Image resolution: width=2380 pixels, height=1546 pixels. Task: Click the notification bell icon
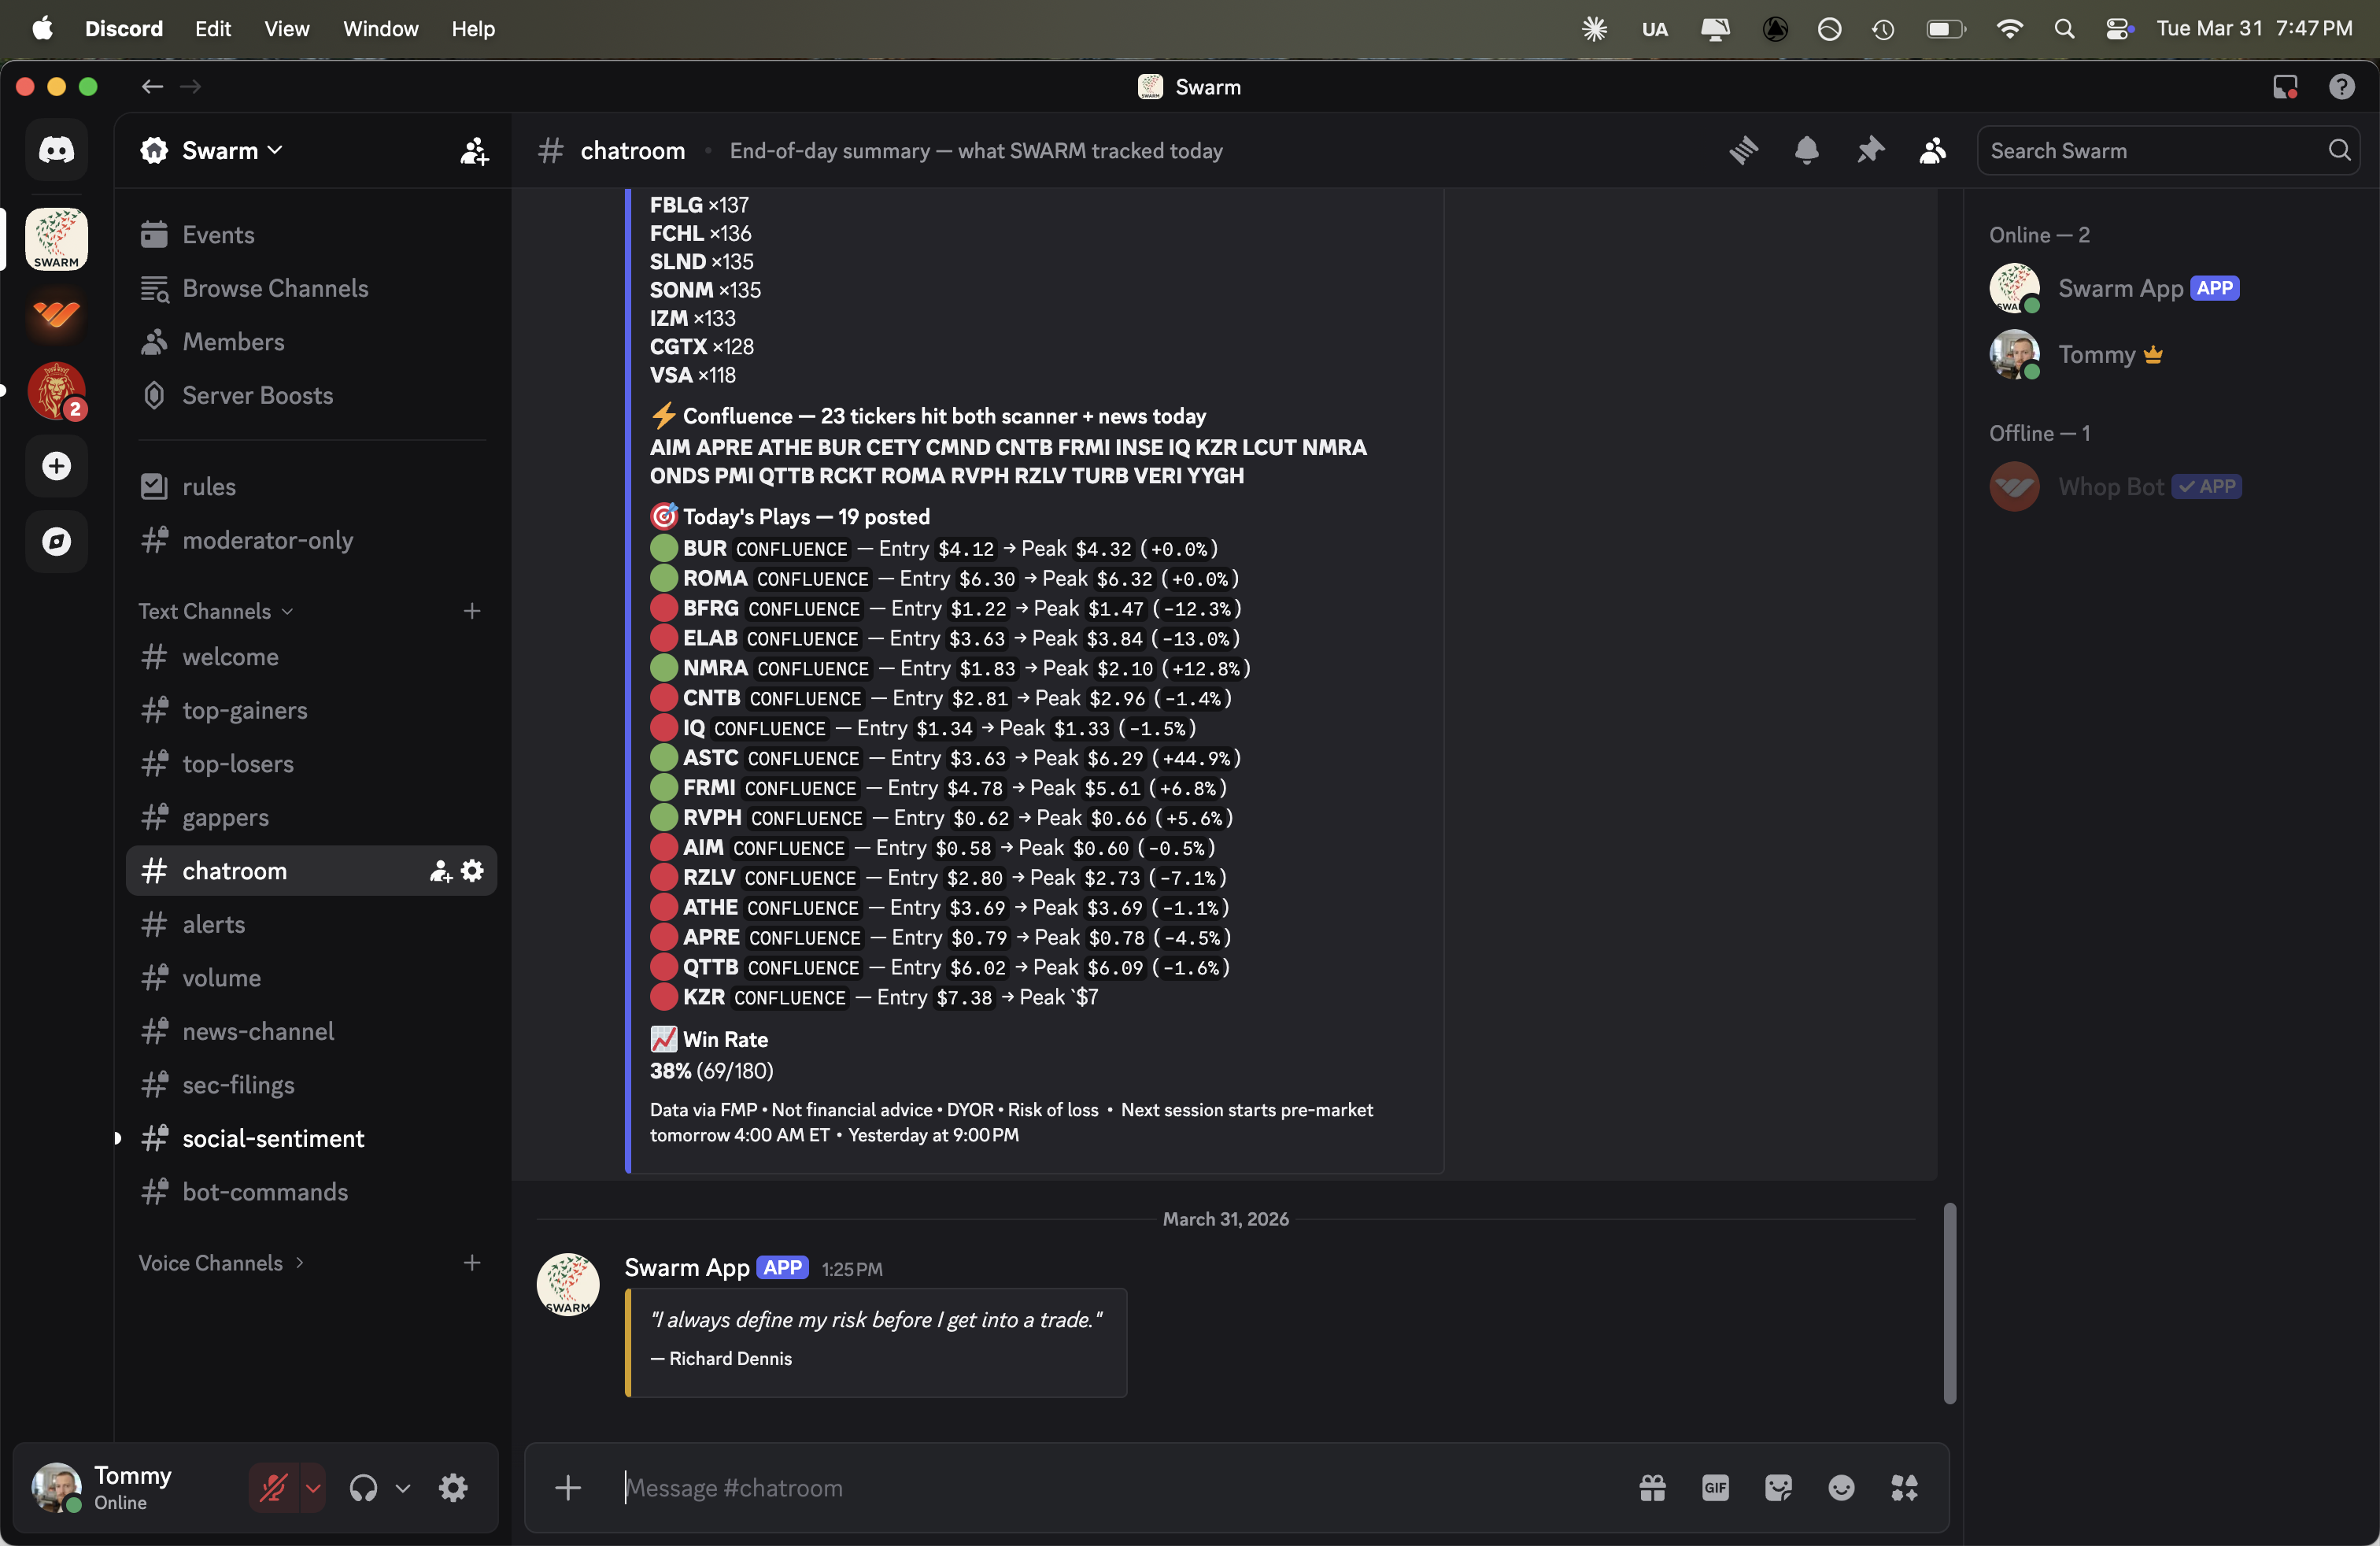click(x=1806, y=151)
